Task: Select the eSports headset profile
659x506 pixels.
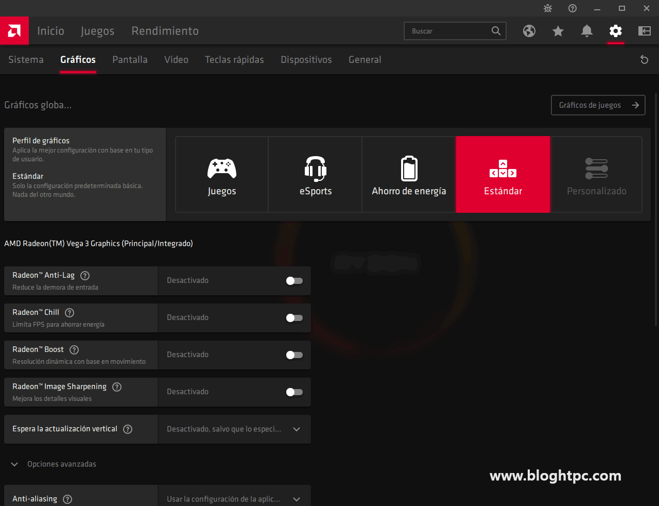Action: [316, 174]
